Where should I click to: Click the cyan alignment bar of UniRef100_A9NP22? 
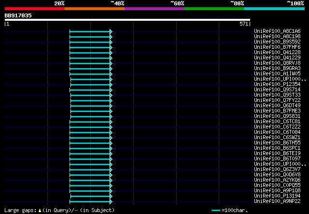(90, 201)
